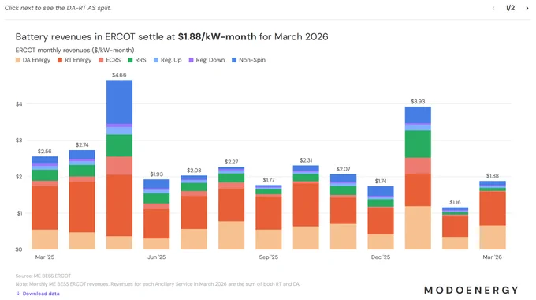Select the $3.93 bar total label

(418, 101)
